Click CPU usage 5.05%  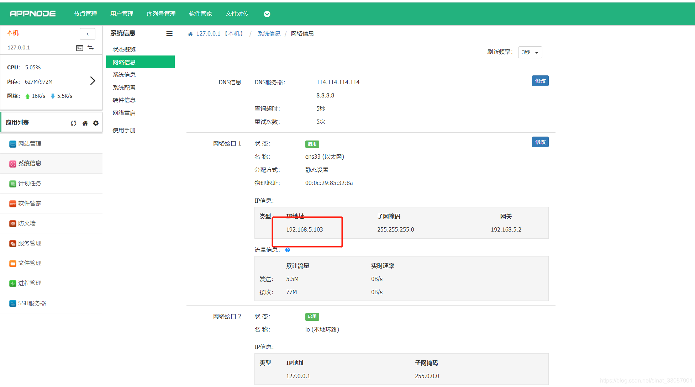click(33, 67)
